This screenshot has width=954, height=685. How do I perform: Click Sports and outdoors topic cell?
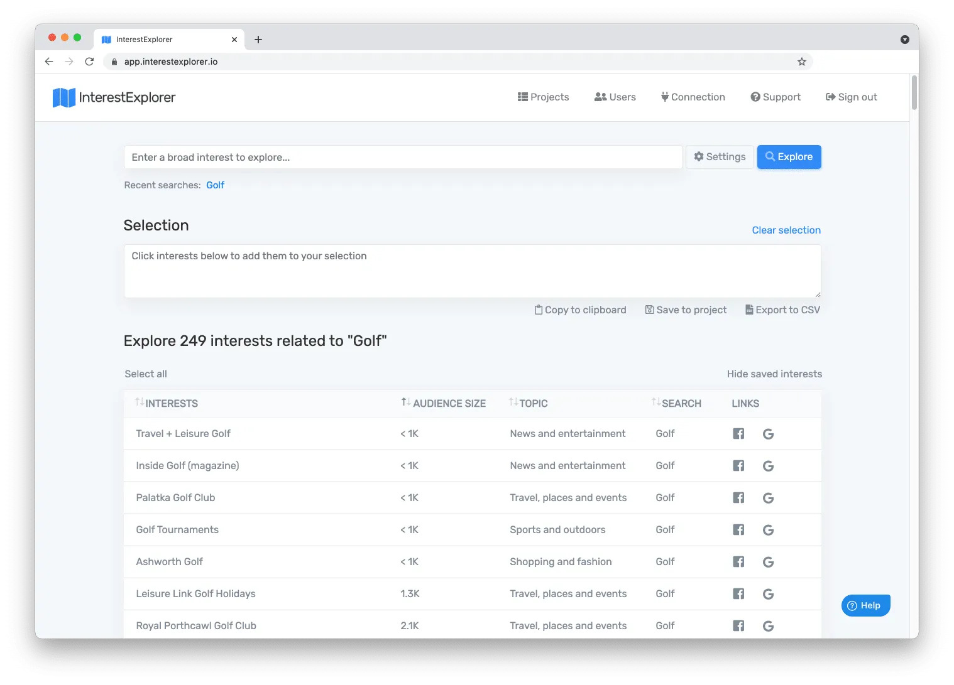[x=557, y=530]
